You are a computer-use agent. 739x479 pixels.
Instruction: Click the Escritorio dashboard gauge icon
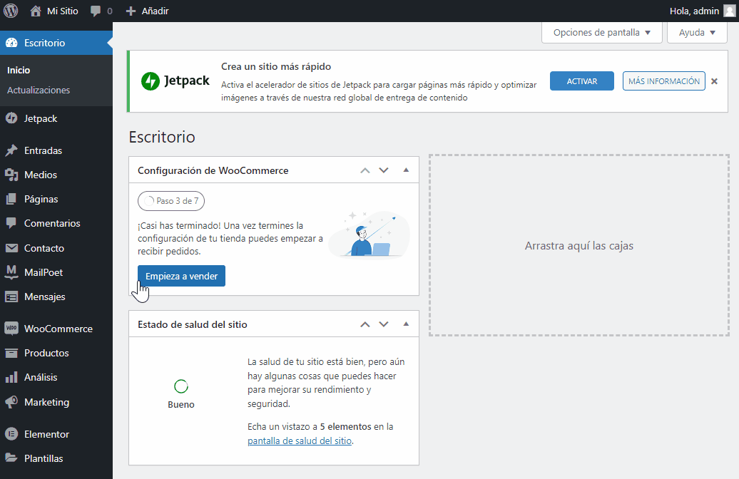point(11,43)
